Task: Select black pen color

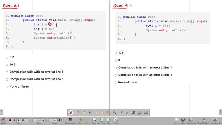Action: click(10, 120)
